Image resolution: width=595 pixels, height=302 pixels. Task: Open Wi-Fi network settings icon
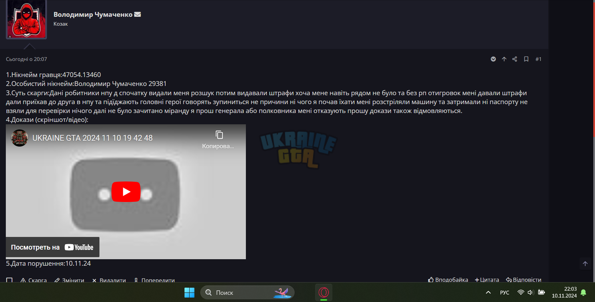coord(521,292)
